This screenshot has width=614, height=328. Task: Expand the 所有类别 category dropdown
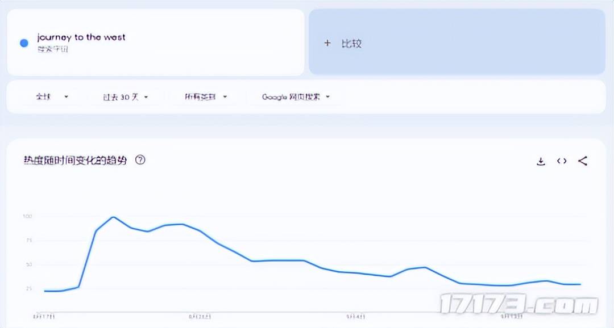206,97
